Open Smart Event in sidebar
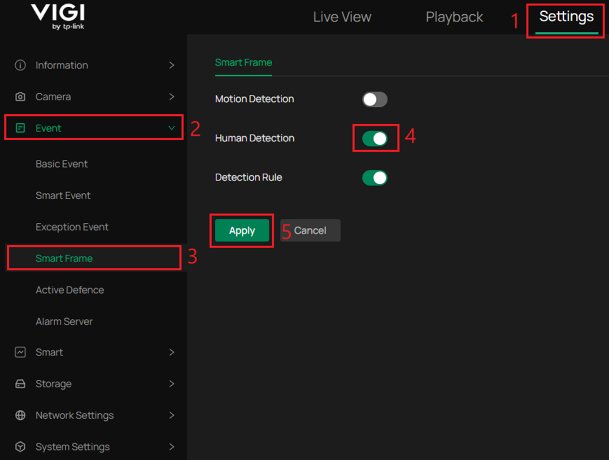The width and height of the screenshot is (609, 460). (x=63, y=195)
